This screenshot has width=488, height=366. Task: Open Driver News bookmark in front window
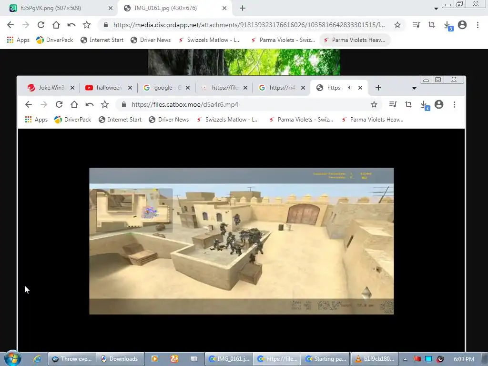(169, 120)
